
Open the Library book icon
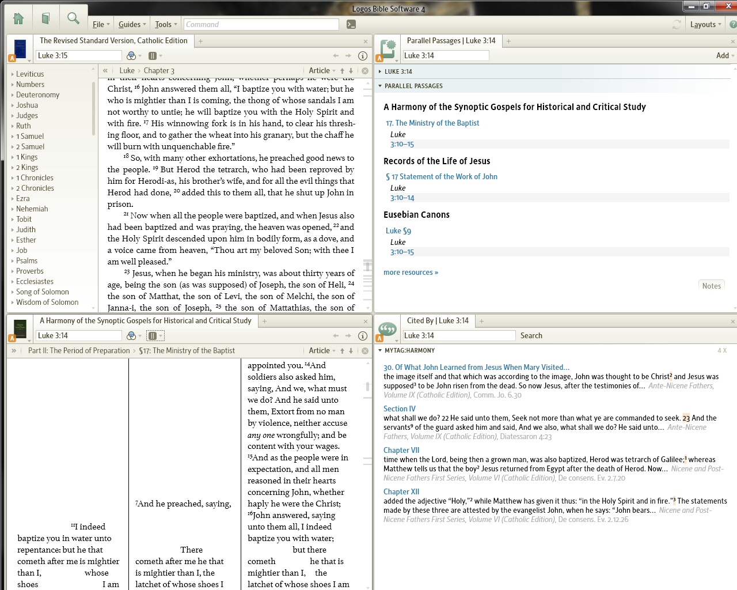pyautogui.click(x=45, y=18)
